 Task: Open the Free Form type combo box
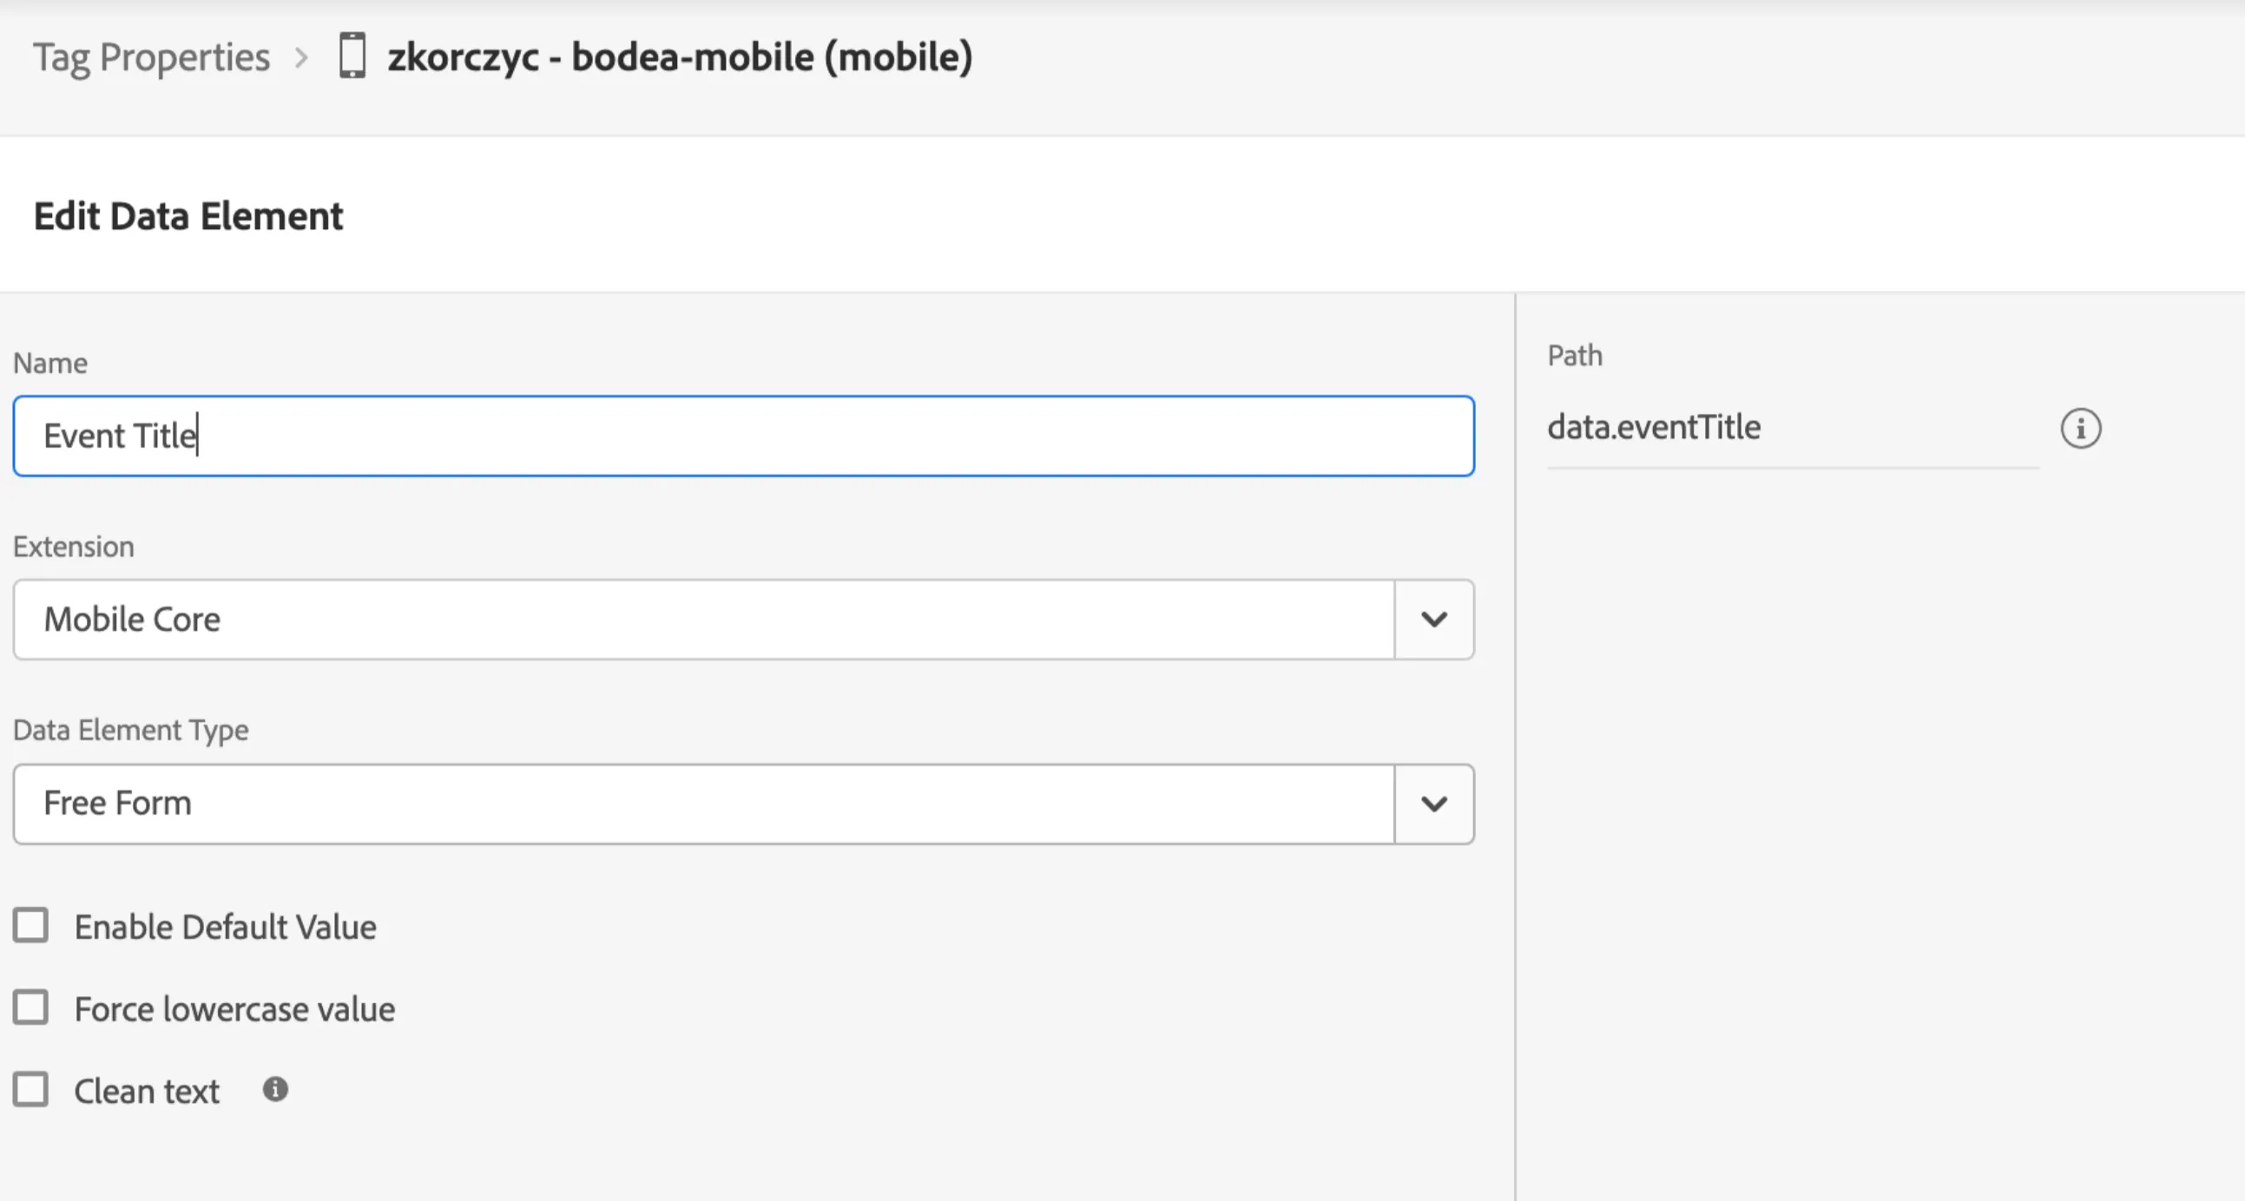pos(743,803)
